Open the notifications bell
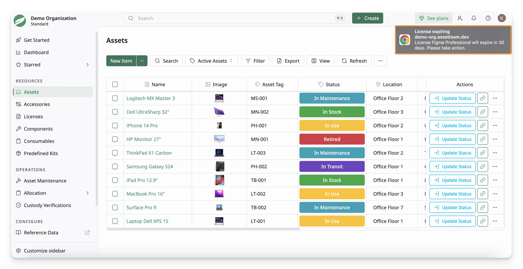This screenshot has width=523, height=269. tap(474, 18)
